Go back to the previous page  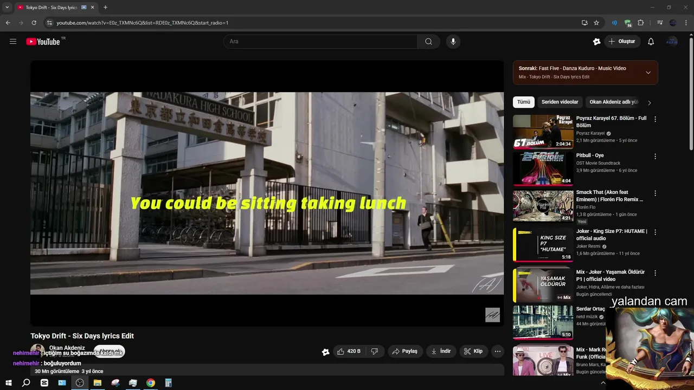click(8, 23)
